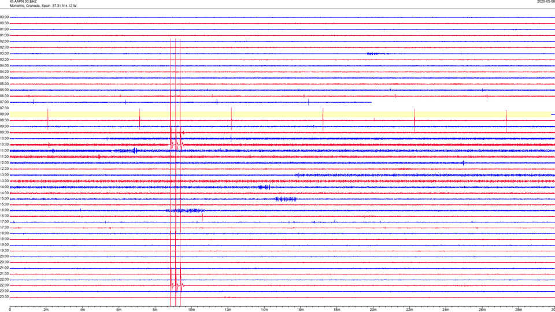Viewport: 555px width, 312px height.
Task: Click the 18m tick label on the bottom axis
Action: pos(337,310)
